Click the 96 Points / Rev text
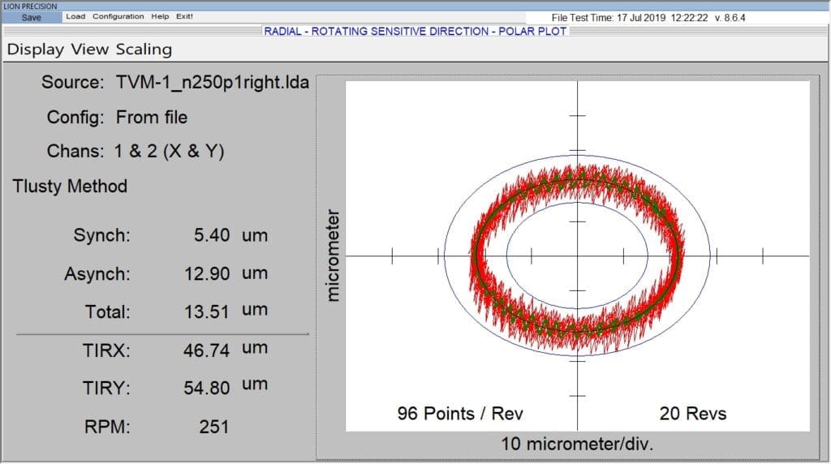The width and height of the screenshot is (831, 464). click(460, 414)
